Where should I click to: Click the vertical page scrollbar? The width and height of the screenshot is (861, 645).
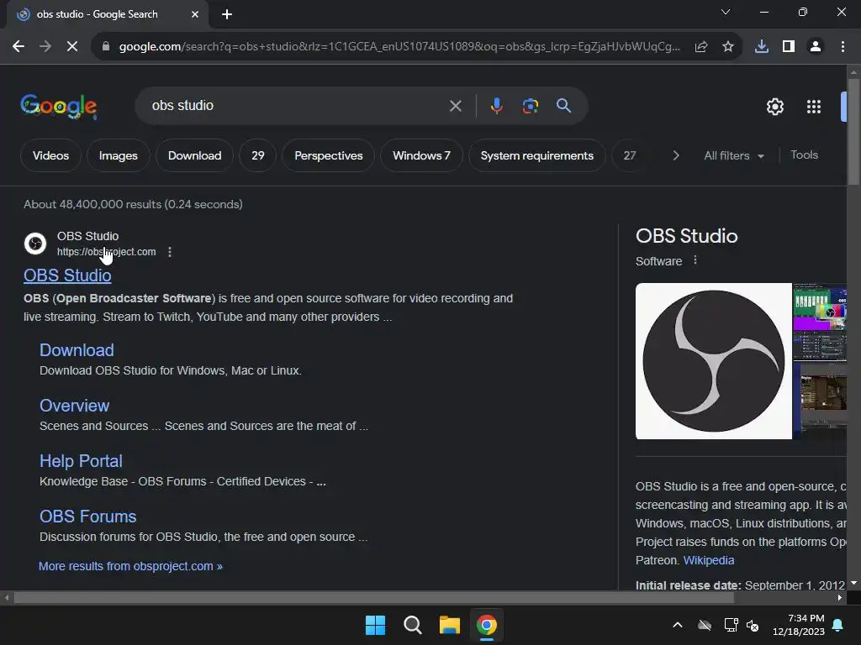(x=853, y=132)
